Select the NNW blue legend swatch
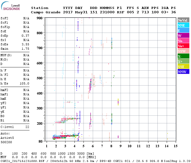 [x=183, y=71]
